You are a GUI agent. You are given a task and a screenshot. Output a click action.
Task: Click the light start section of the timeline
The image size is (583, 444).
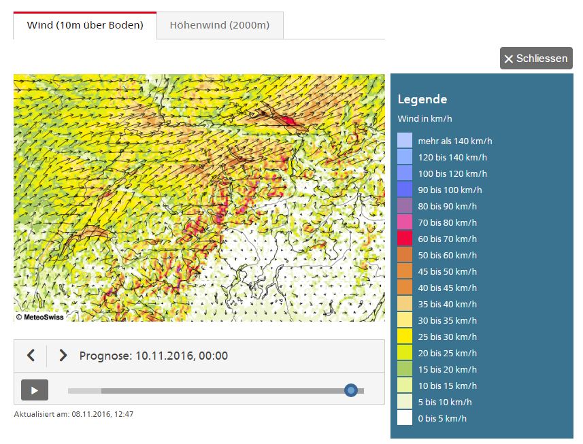84,391
